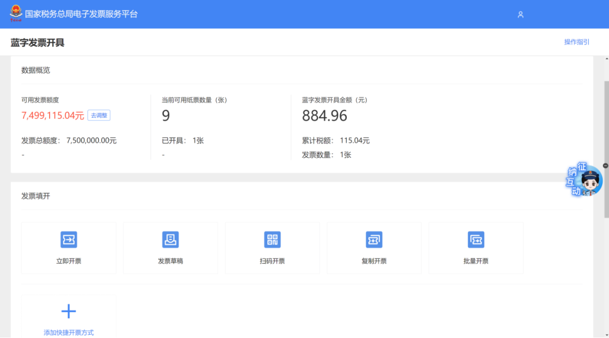Select the 立即开票 invoice icon
Image resolution: width=609 pixels, height=338 pixels.
(x=69, y=240)
